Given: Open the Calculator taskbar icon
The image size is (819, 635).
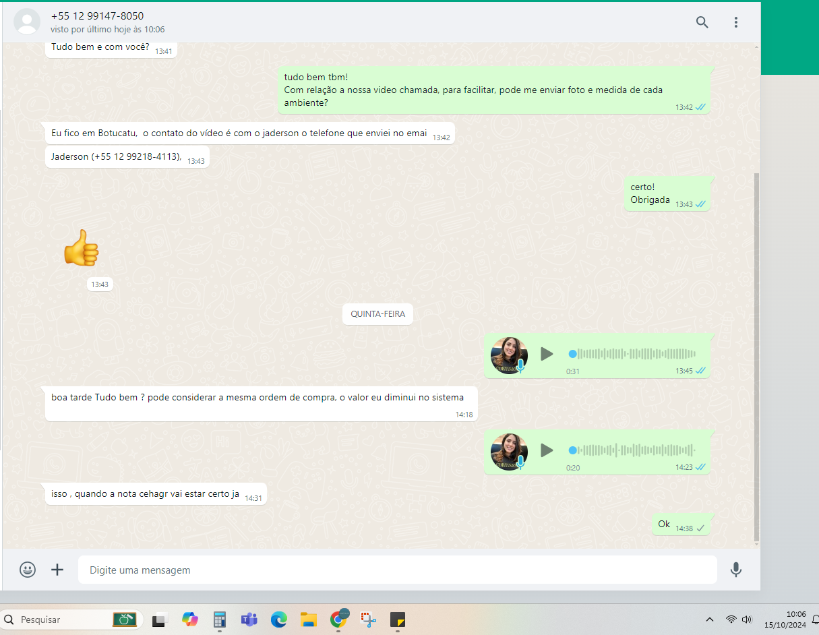Looking at the screenshot, I should pos(220,619).
